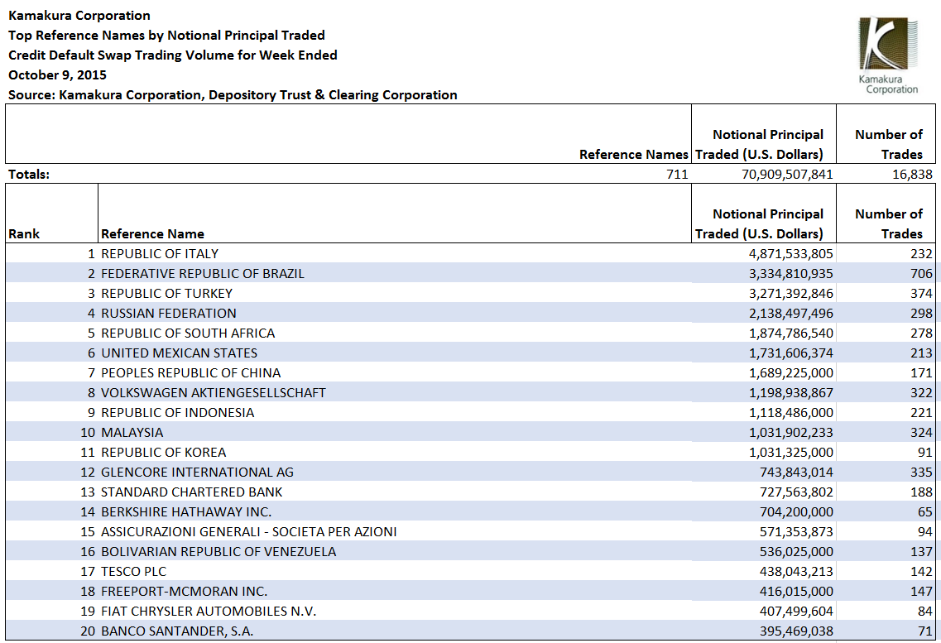Click Mexico's notional value 1,731,606,374
Screen dimensions: 941x643
791,353
